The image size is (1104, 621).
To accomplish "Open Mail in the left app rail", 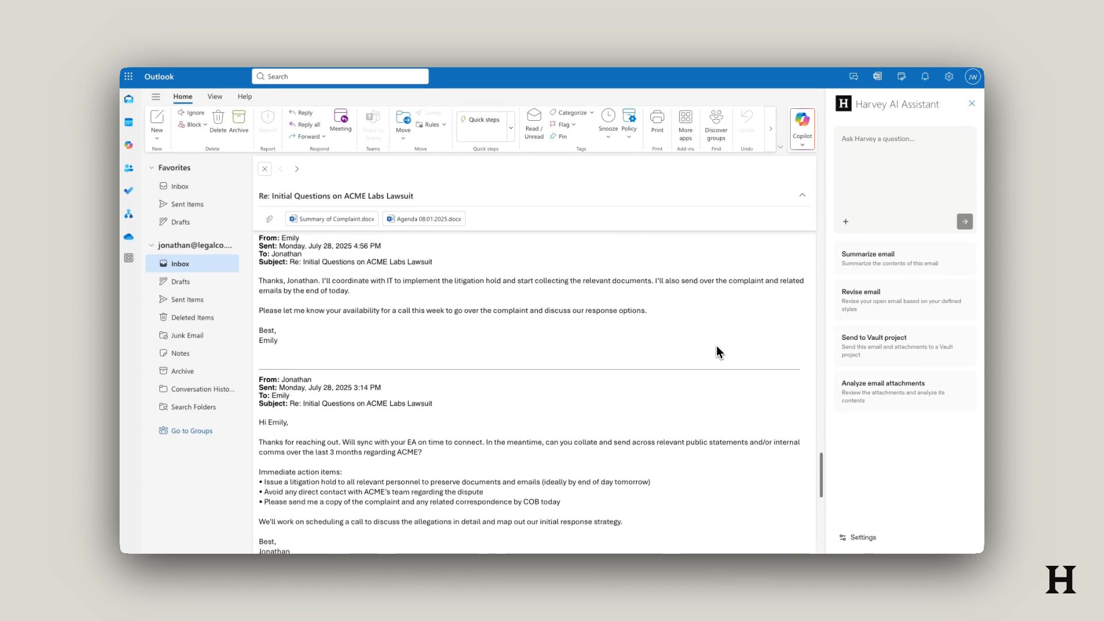I will tap(129, 99).
